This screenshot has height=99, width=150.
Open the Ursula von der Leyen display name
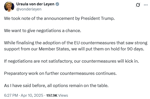[35, 4]
